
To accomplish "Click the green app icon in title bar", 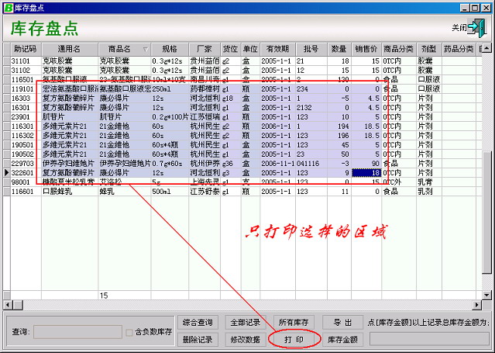I will [x=8, y=7].
